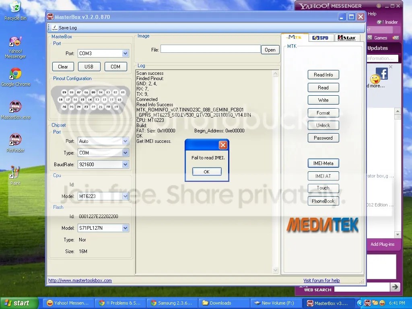
Task: Select pin 26 in Pinout Configuration
Action: pos(64,107)
